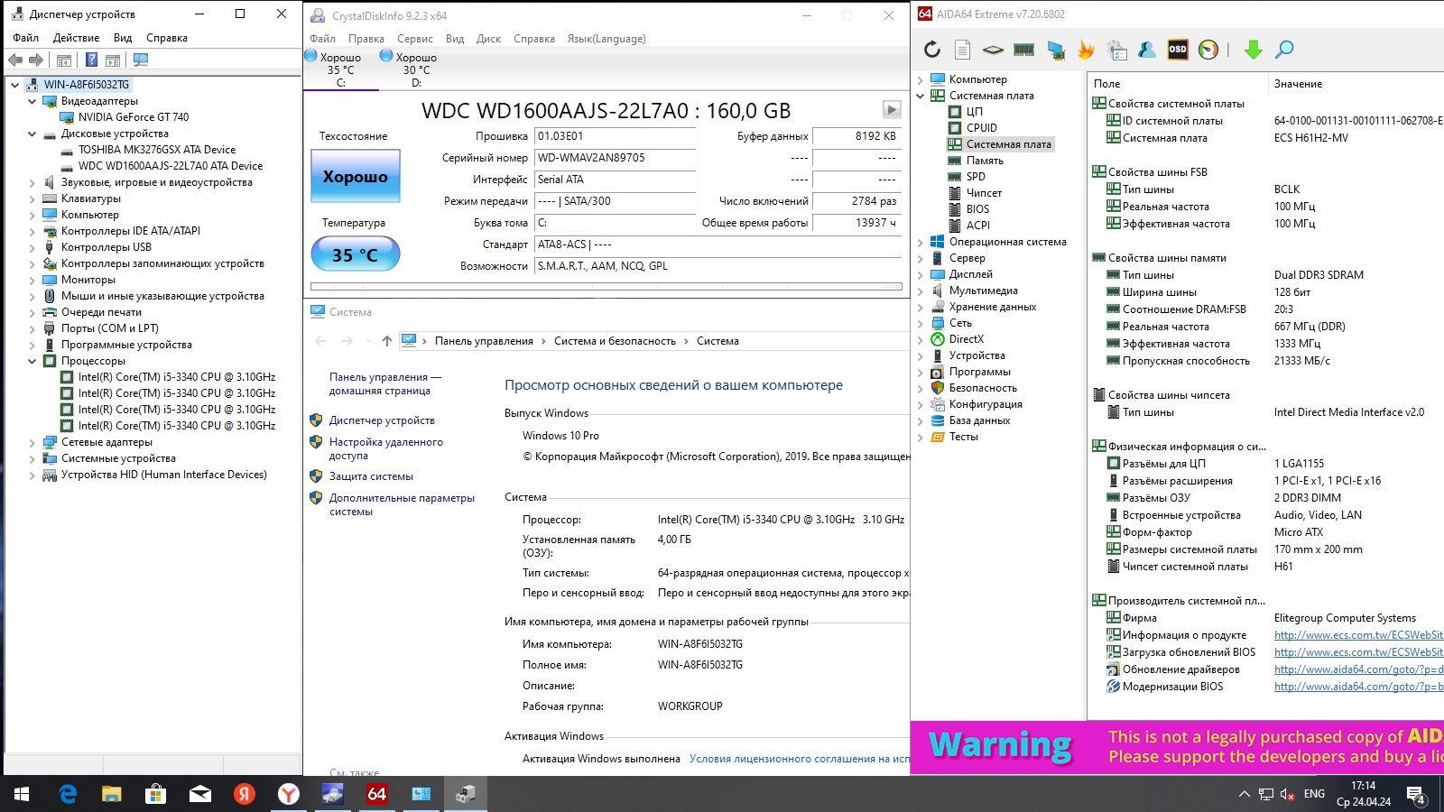Open Язык(Language) menu in CrystalDiskInfo
The image size is (1444, 812).
coord(606,39)
